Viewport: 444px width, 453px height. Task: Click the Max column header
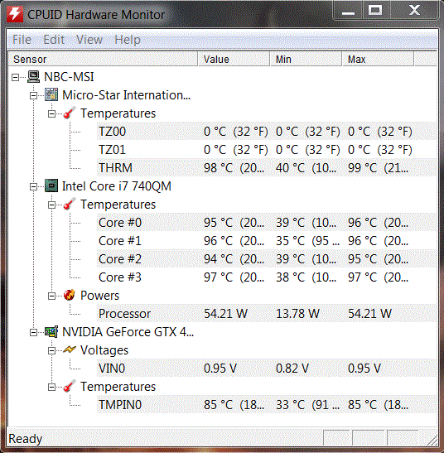point(378,59)
